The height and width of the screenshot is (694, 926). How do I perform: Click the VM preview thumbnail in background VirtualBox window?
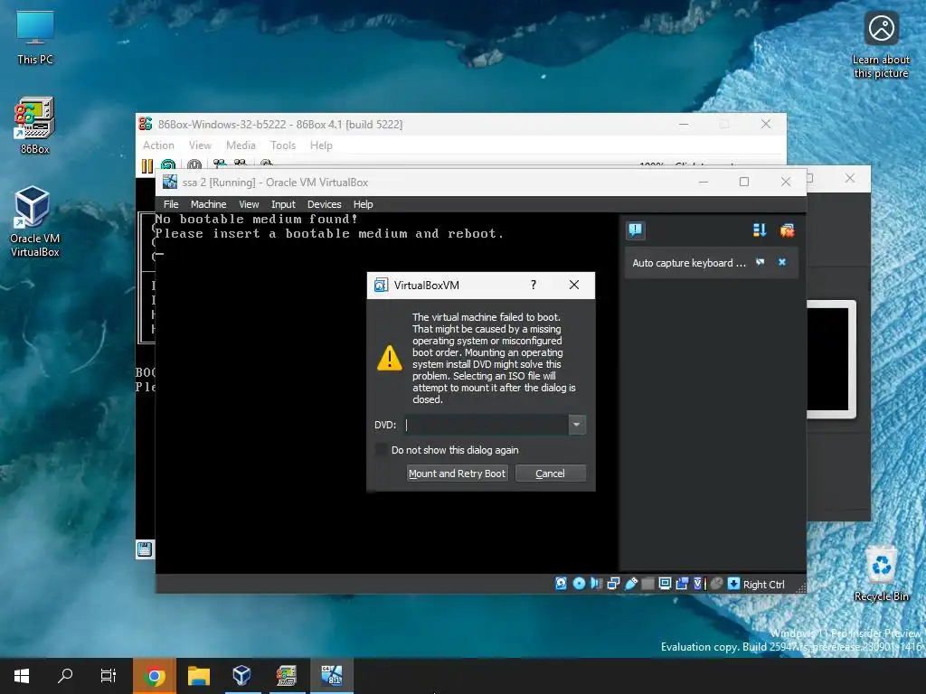[832, 359]
